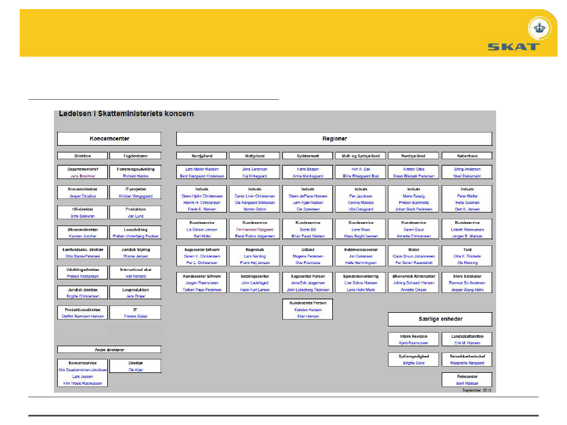Click the Udland unit label
The image size is (567, 425).
tap(308, 249)
